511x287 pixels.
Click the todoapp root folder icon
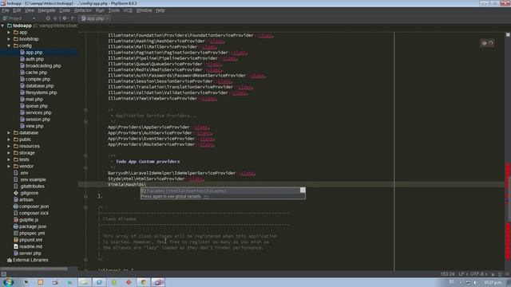click(10, 26)
